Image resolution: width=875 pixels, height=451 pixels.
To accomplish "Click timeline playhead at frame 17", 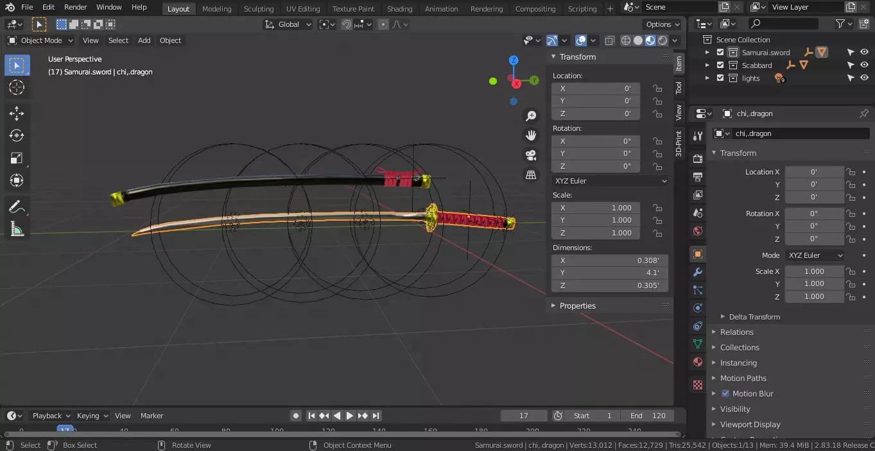I will point(65,430).
